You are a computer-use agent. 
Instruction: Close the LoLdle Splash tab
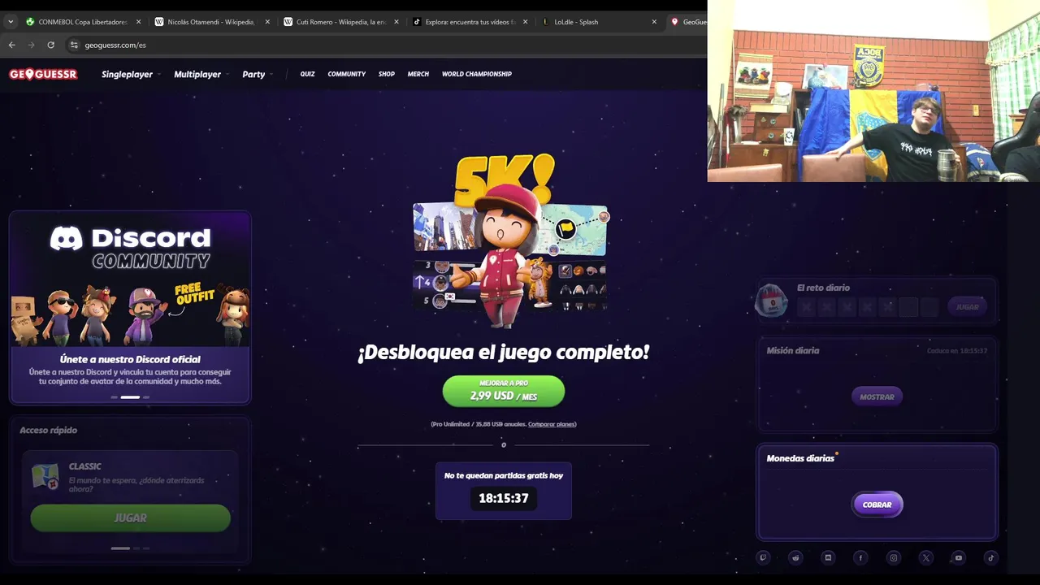(654, 22)
